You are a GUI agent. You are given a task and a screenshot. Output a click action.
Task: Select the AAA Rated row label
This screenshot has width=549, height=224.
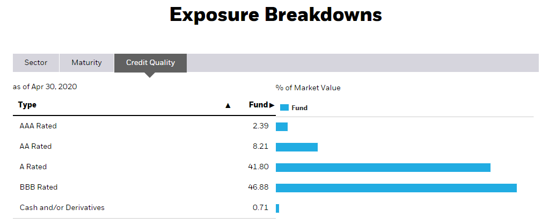tap(38, 126)
